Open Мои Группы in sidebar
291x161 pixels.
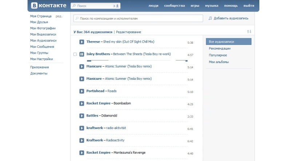tap(39, 53)
